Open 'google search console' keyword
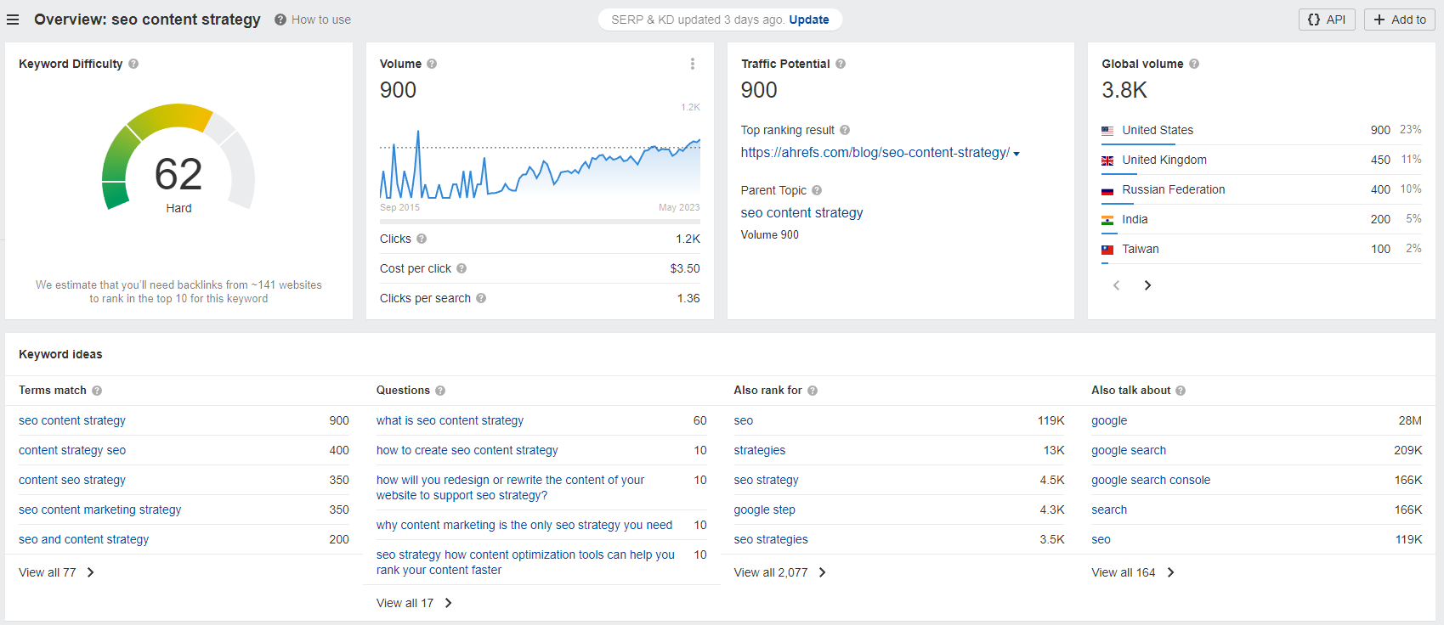Screen dimensions: 1444x625 tap(1151, 480)
